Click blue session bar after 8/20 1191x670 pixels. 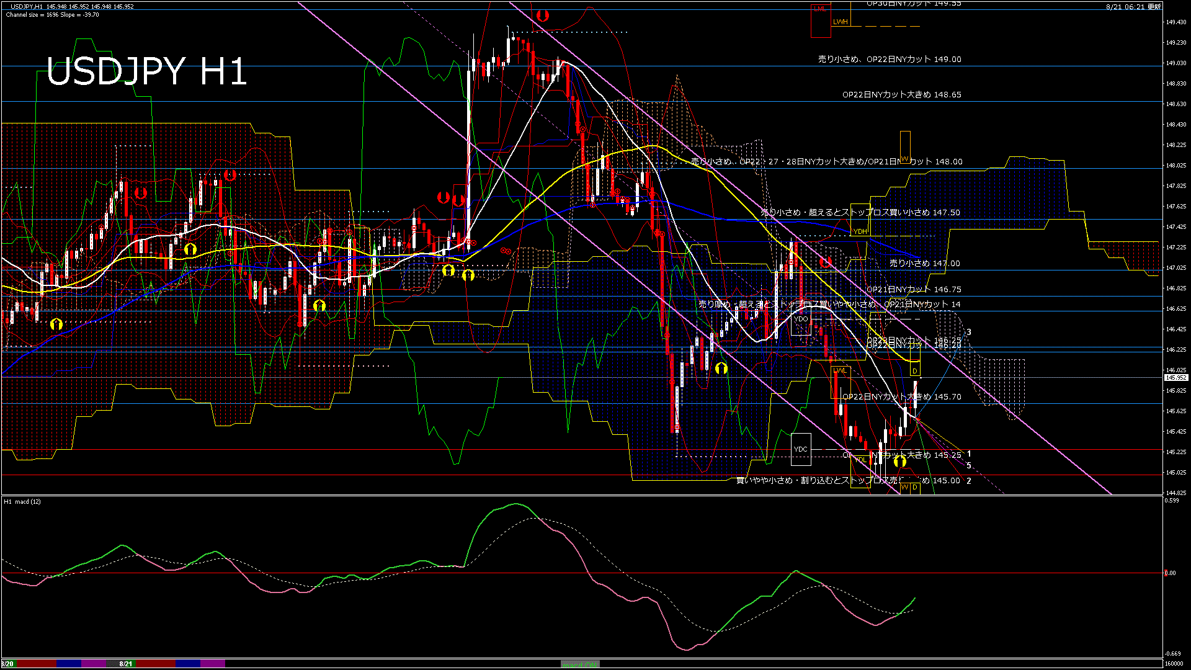pos(69,664)
